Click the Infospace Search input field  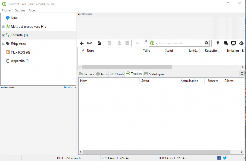pyautogui.click(x=181, y=43)
